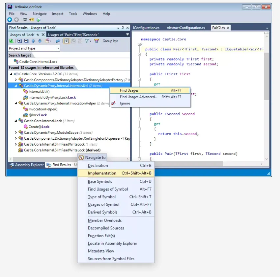Click the gray Navigate Forward arrow icon
Screen dimensions: 280x277
pyautogui.click(x=16, y=20)
